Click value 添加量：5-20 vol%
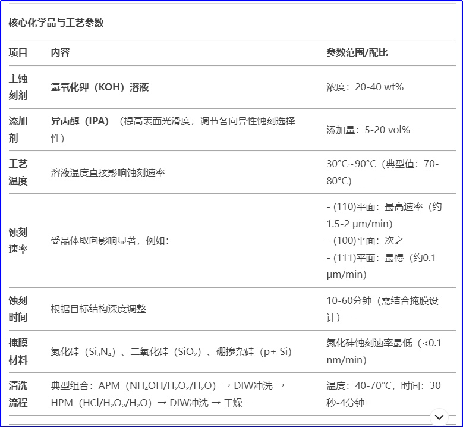The image size is (463, 427). point(368,130)
